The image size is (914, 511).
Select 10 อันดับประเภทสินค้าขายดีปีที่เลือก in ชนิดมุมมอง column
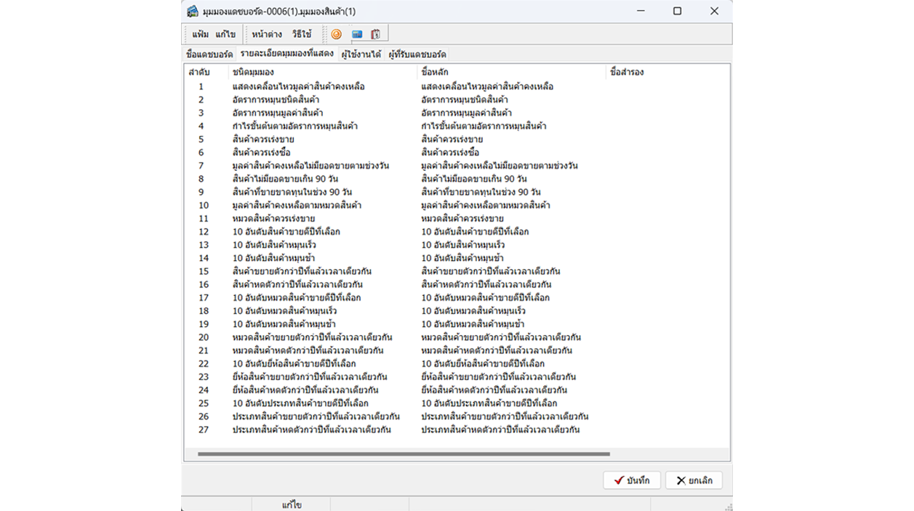(301, 403)
